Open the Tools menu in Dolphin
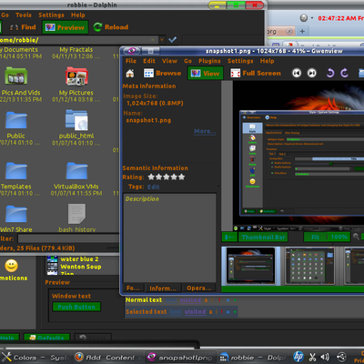Viewport: 364px width, 364px height. pyautogui.click(x=24, y=15)
